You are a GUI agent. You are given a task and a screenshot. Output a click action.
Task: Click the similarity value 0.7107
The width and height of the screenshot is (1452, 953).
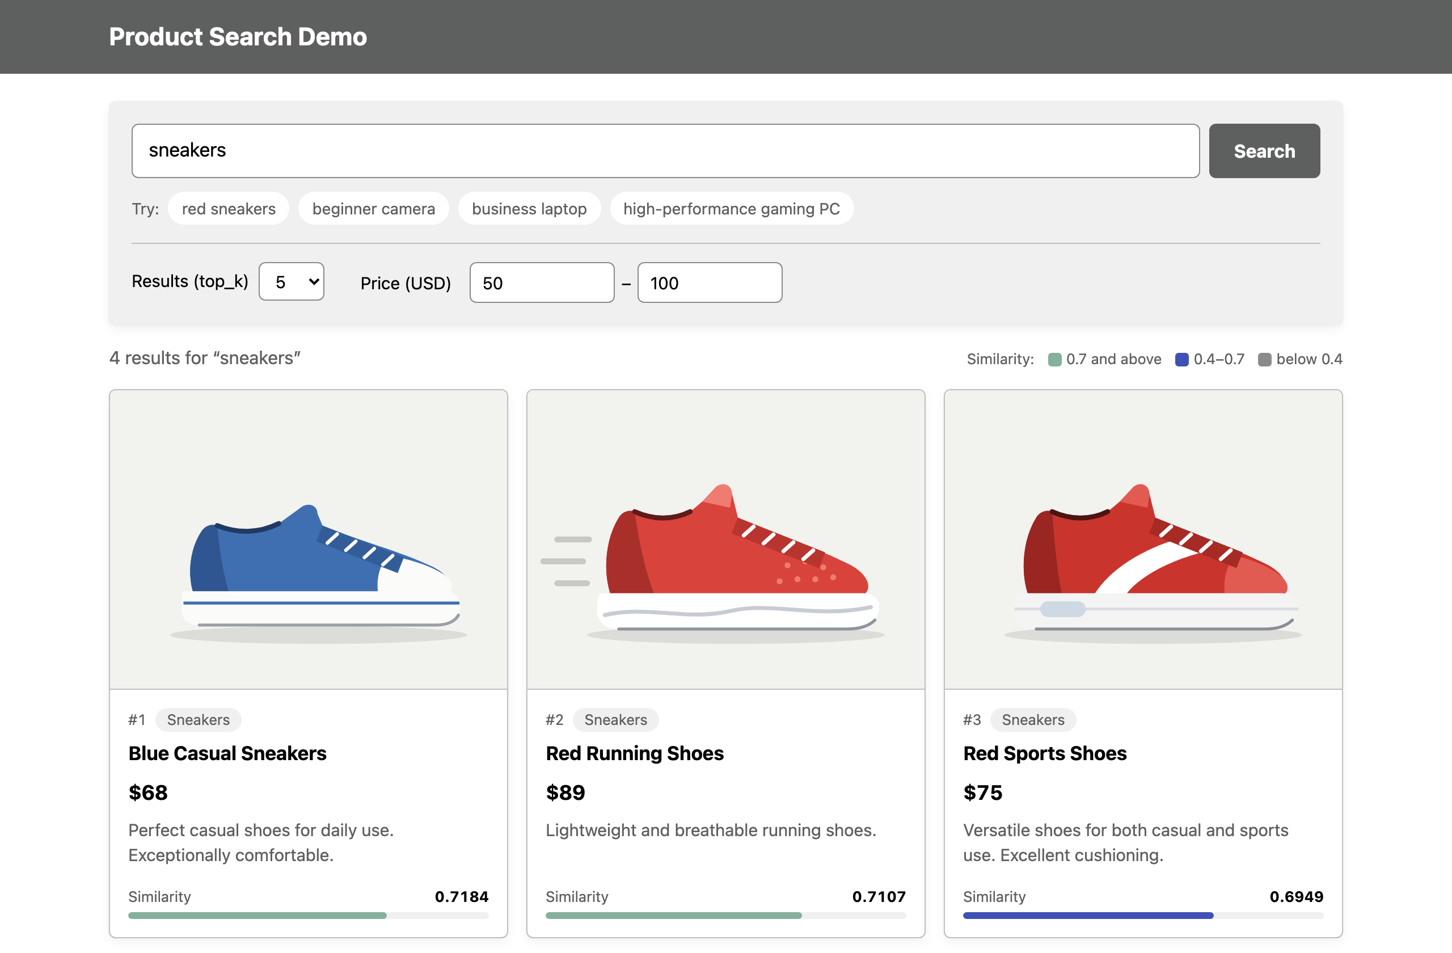tap(879, 896)
